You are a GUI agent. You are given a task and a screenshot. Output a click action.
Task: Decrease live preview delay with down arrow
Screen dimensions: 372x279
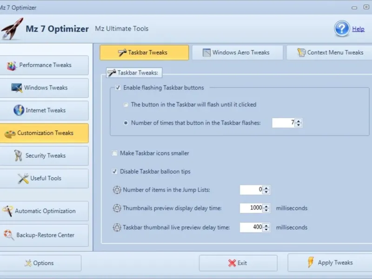(266, 229)
